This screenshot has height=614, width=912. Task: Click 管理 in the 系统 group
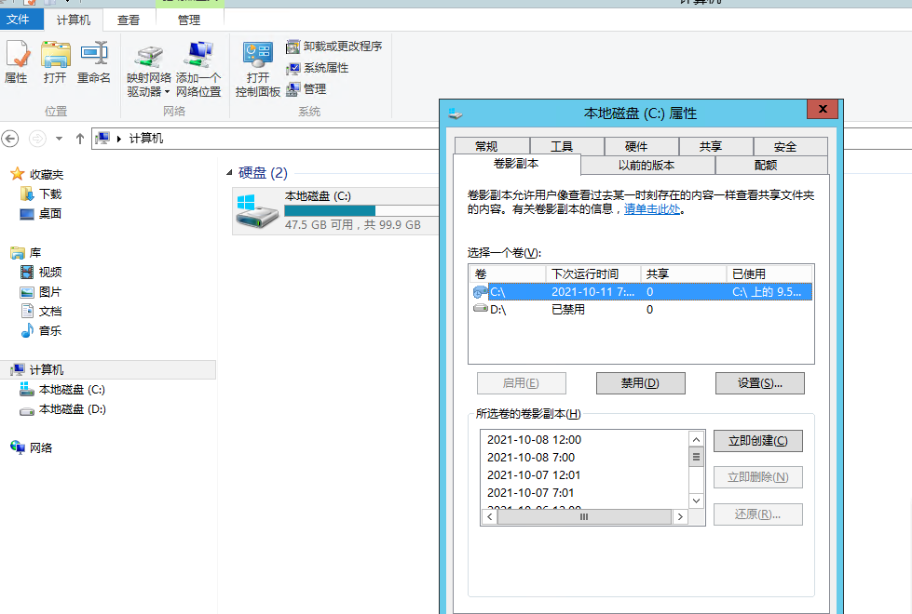tap(306, 89)
